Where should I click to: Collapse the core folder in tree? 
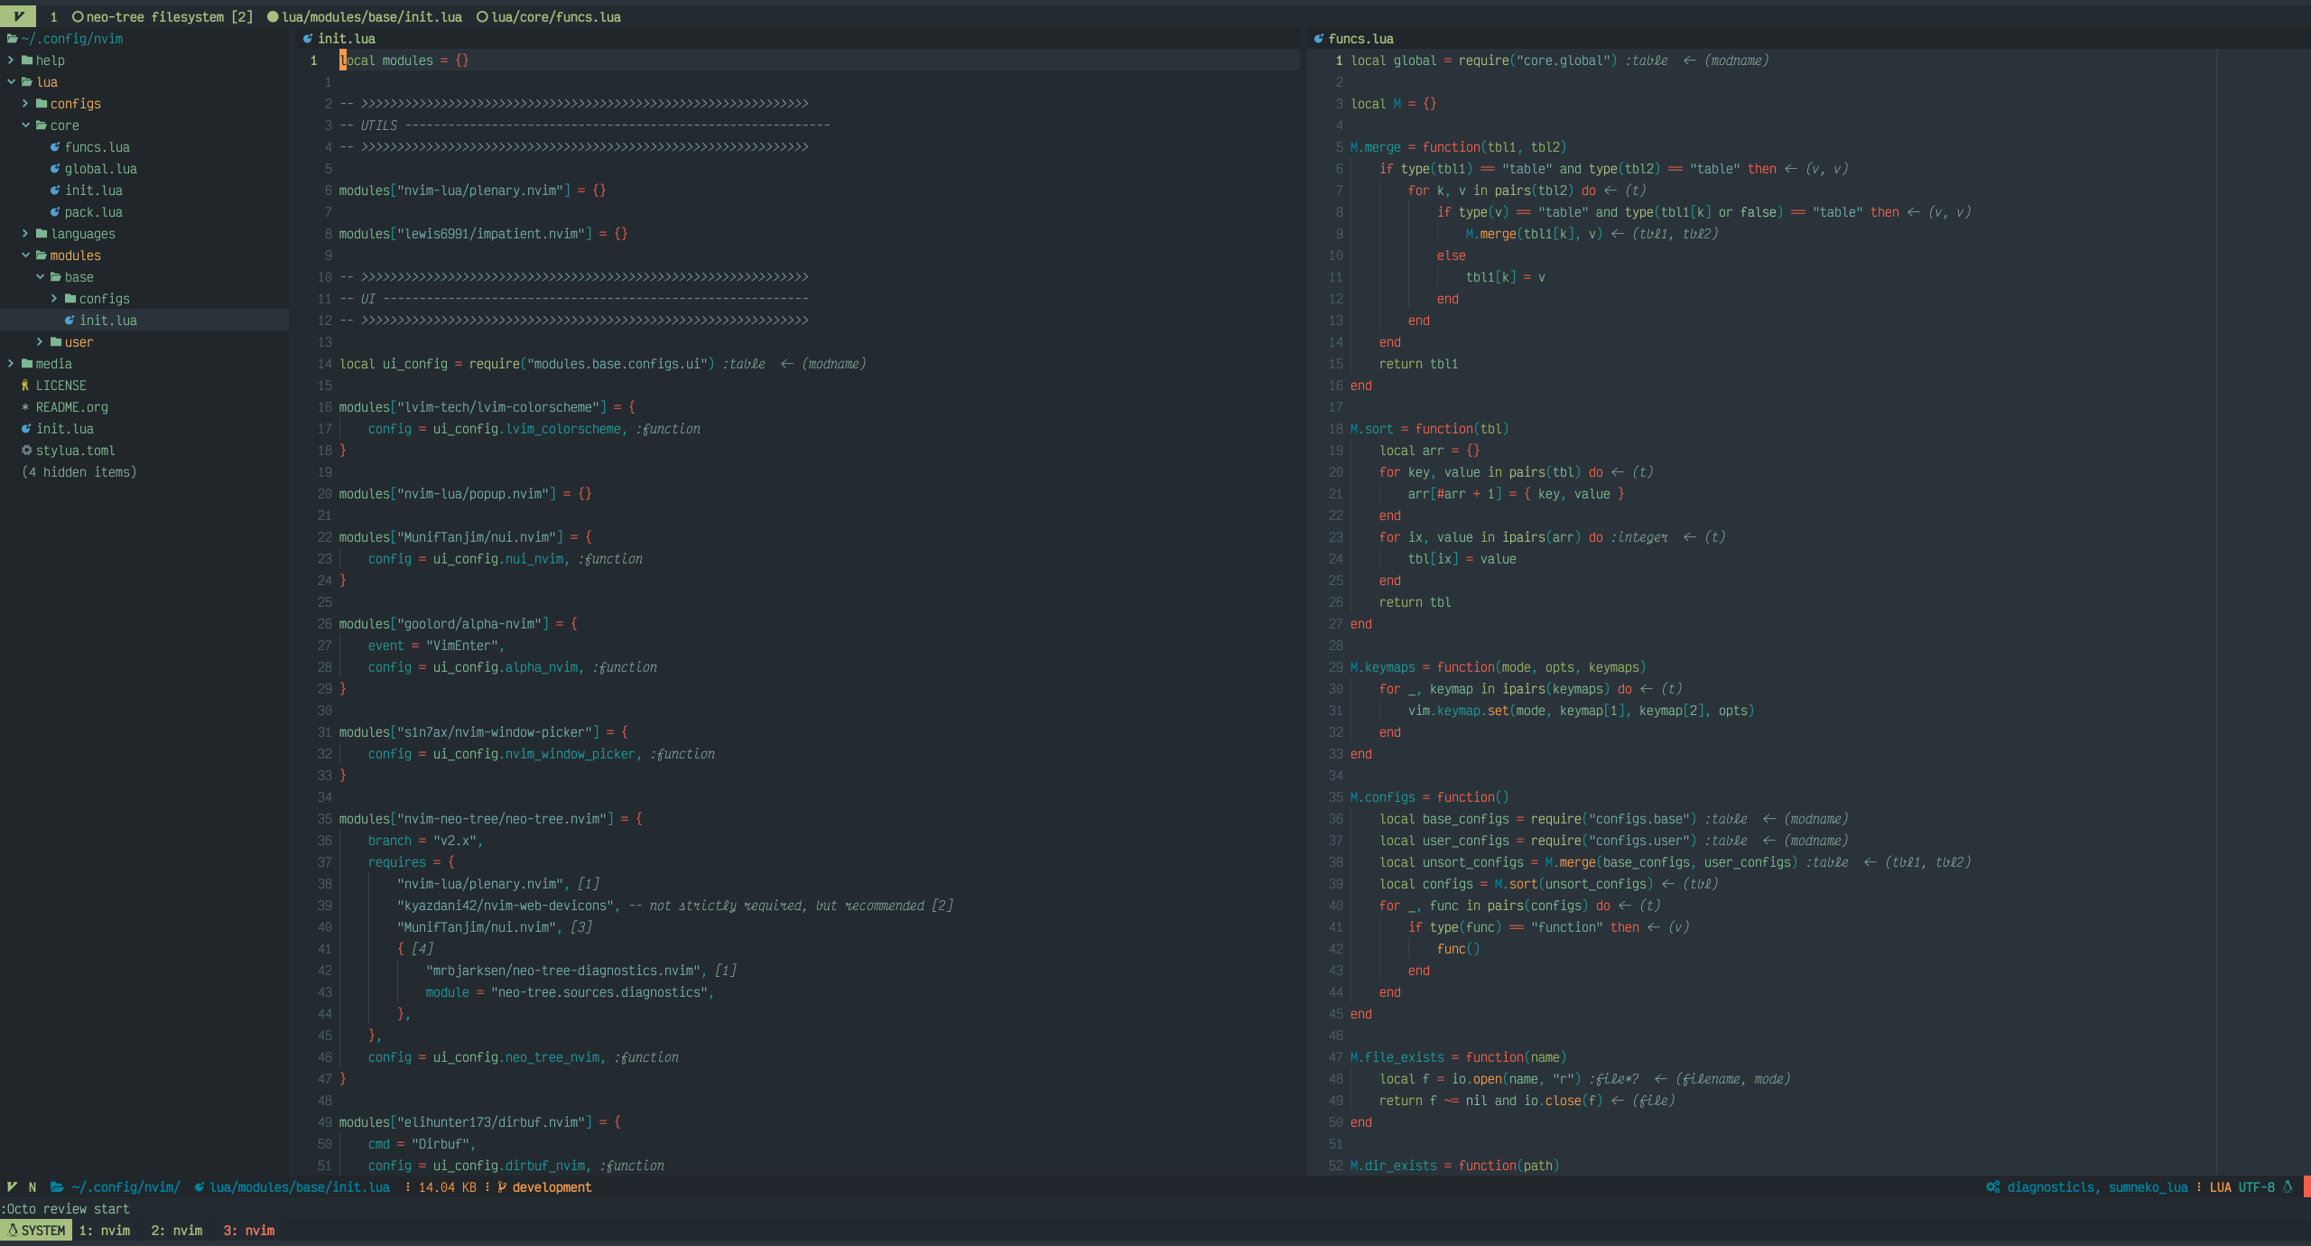25,126
